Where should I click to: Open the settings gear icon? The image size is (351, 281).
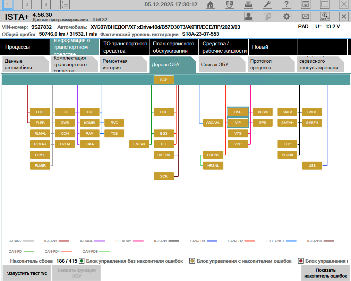pos(286,16)
